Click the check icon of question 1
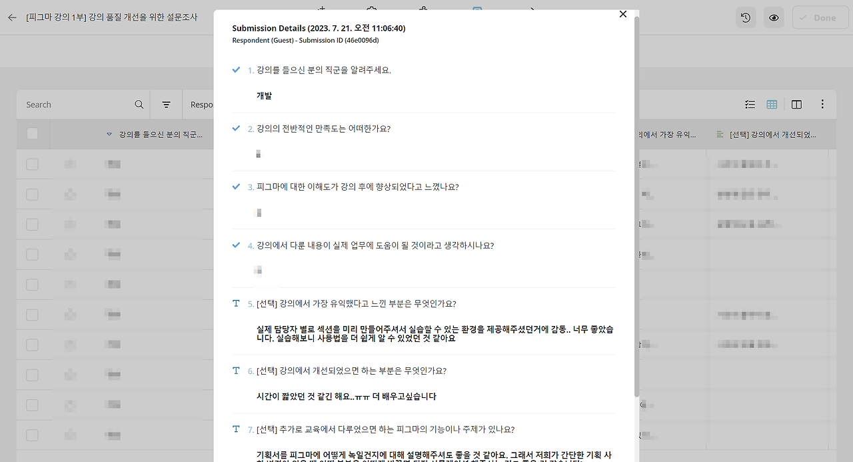This screenshot has height=462, width=853. [236, 70]
